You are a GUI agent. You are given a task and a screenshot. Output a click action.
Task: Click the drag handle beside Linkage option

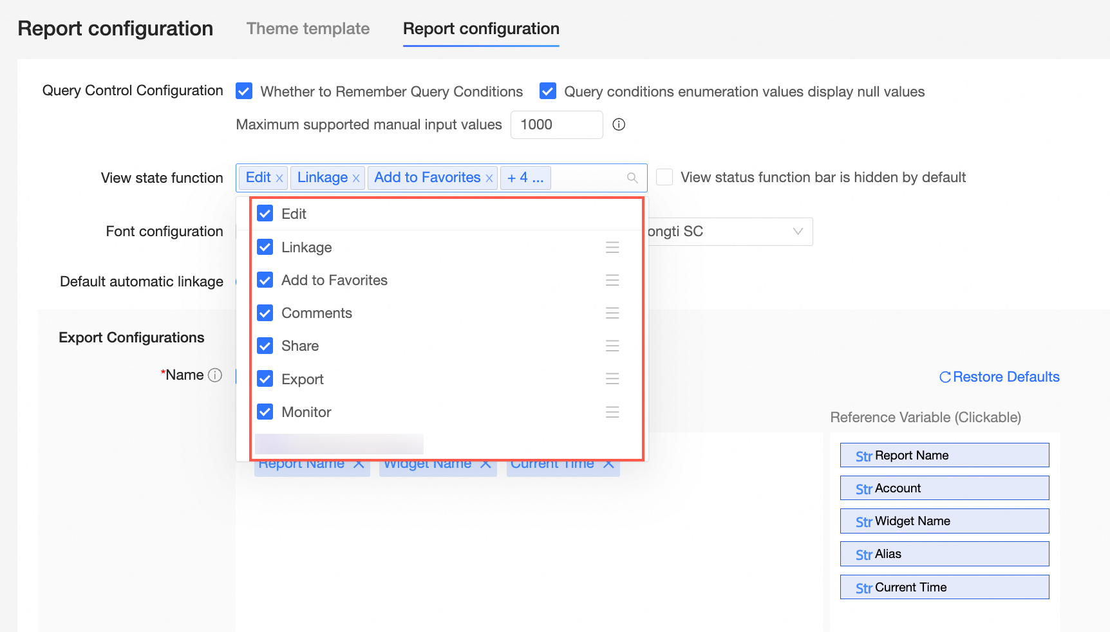612,248
